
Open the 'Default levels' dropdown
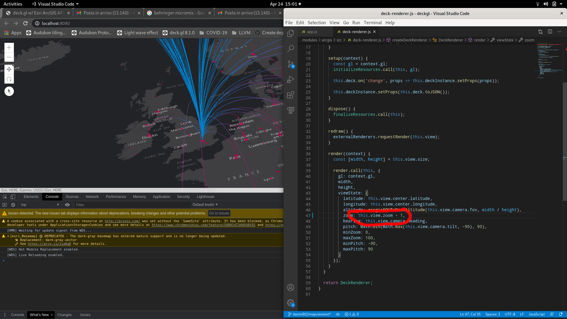tap(205, 204)
